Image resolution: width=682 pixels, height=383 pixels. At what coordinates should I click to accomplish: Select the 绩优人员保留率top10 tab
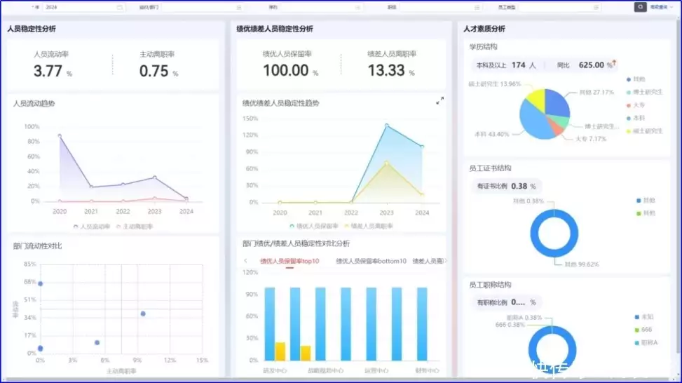coord(289,261)
